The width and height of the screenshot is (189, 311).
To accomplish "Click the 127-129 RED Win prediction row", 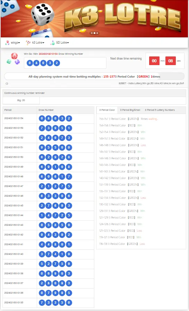I will 121,217.
